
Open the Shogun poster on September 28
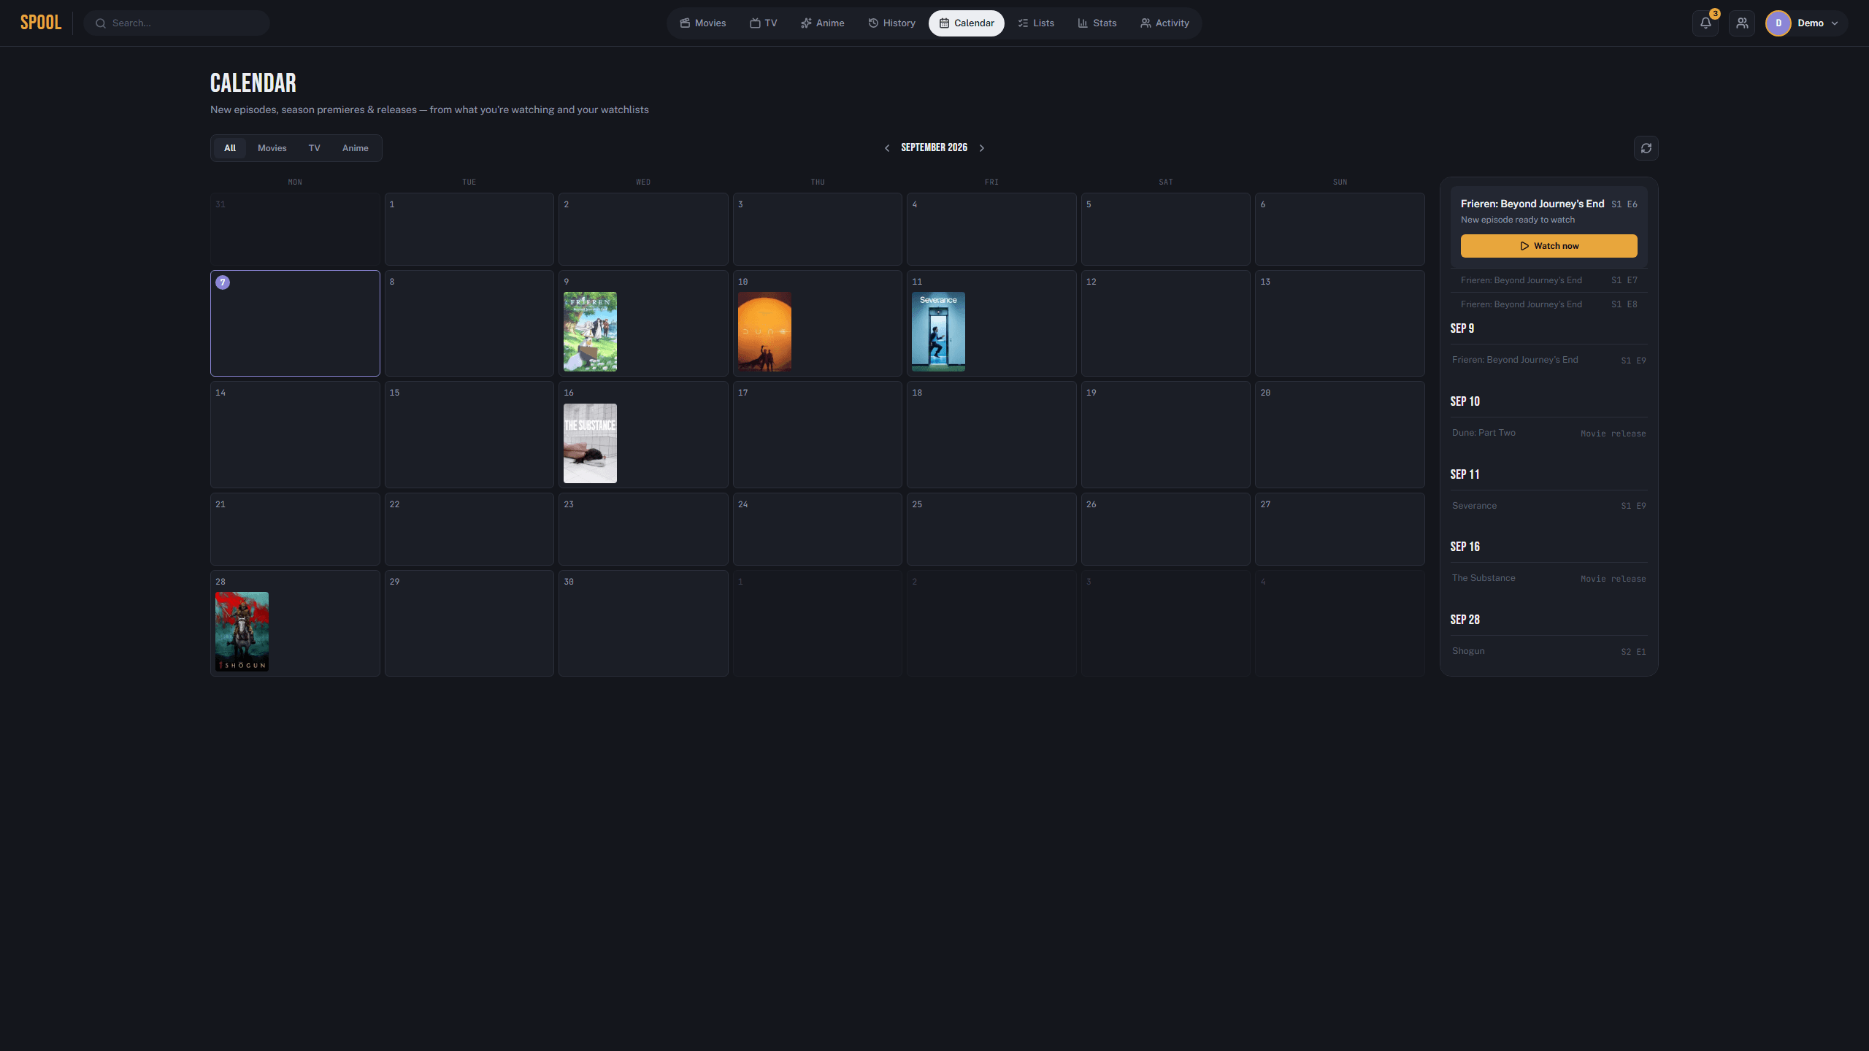[242, 632]
